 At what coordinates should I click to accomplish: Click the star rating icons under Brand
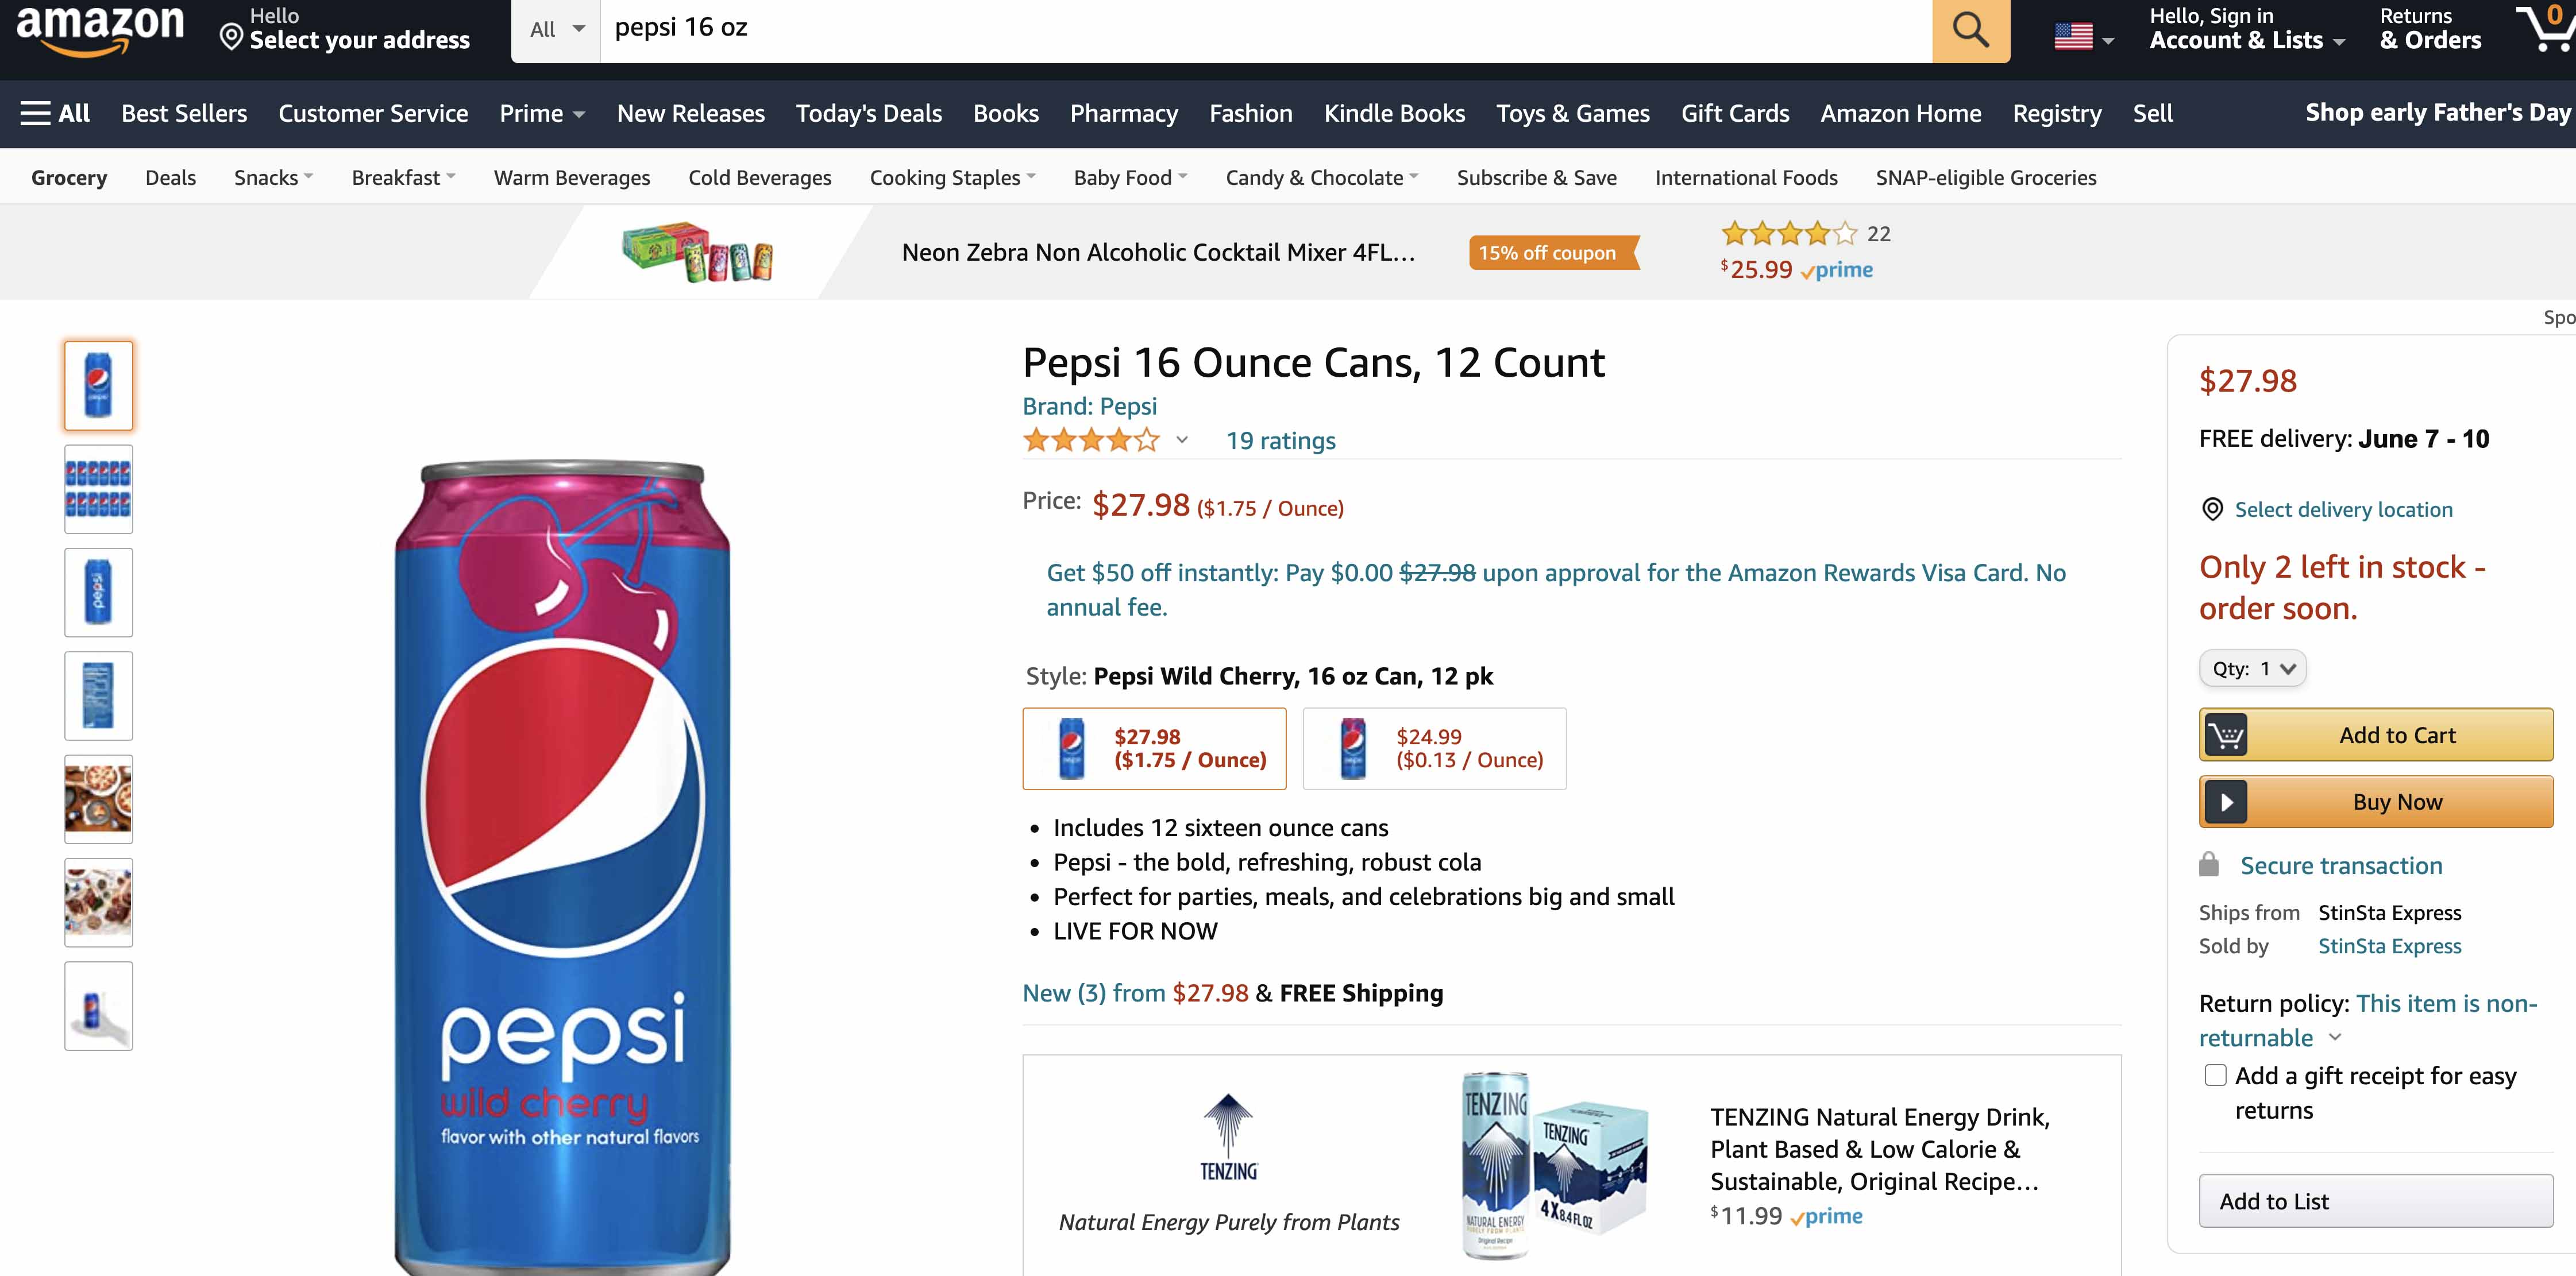pos(1091,440)
